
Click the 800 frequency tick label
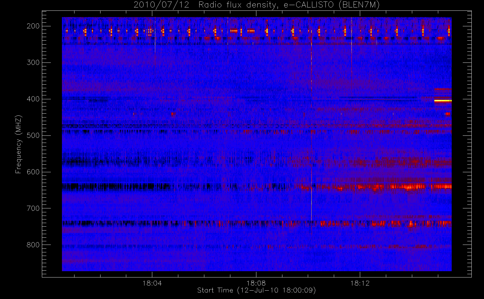tap(33, 245)
